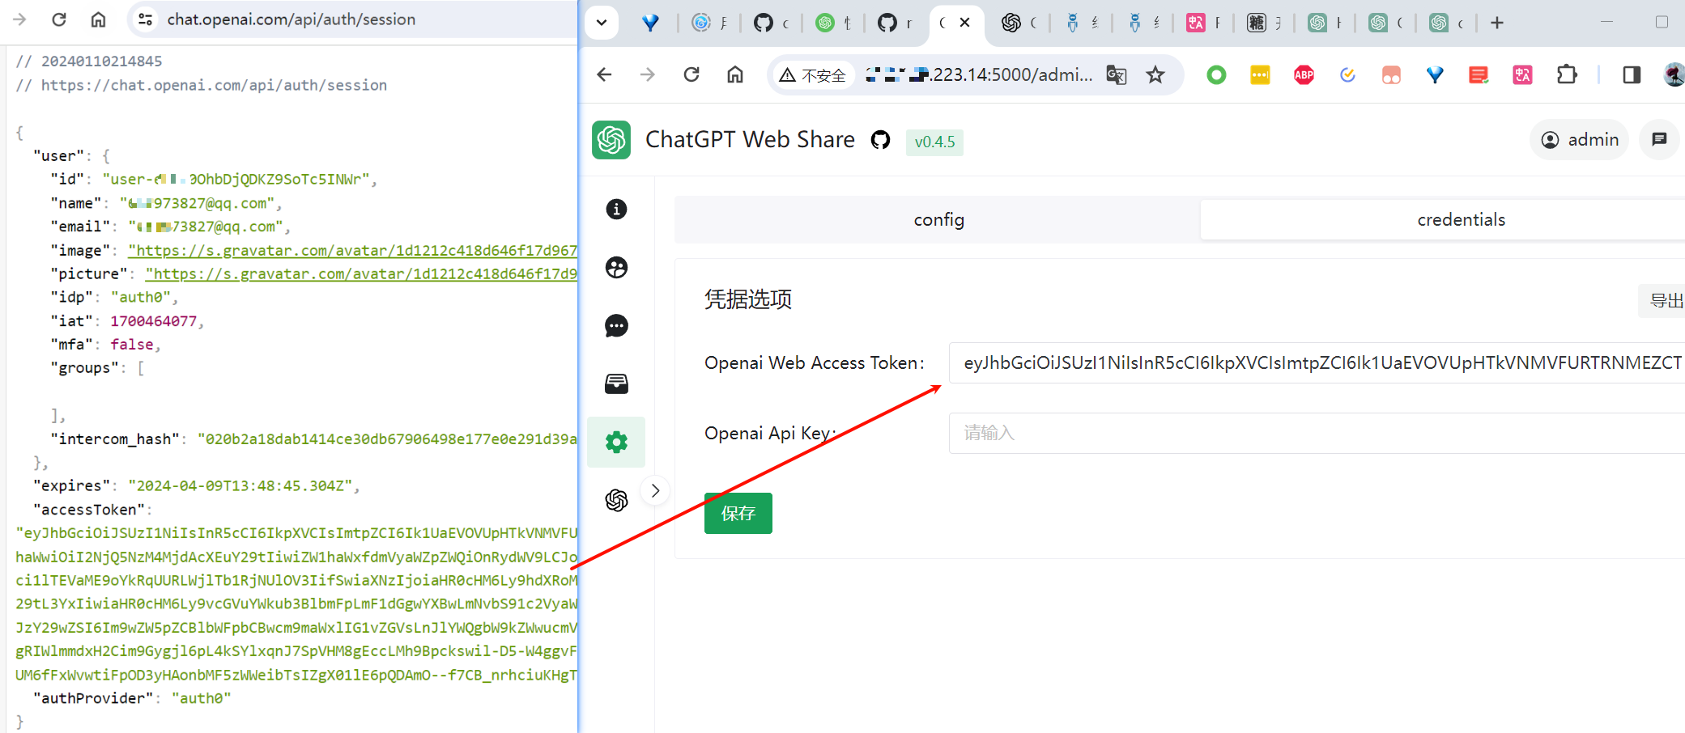The width and height of the screenshot is (1685, 733).
Task: Open the user management icon in sidebar
Action: (x=616, y=268)
